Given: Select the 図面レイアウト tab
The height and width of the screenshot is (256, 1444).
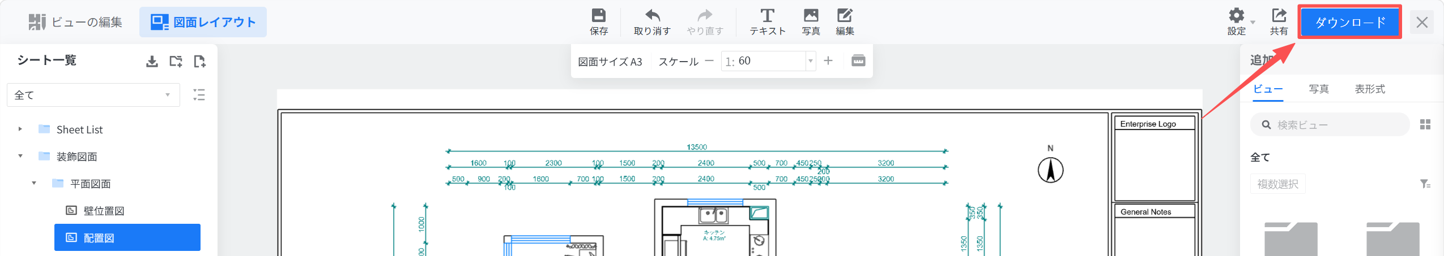Looking at the screenshot, I should click(x=203, y=22).
